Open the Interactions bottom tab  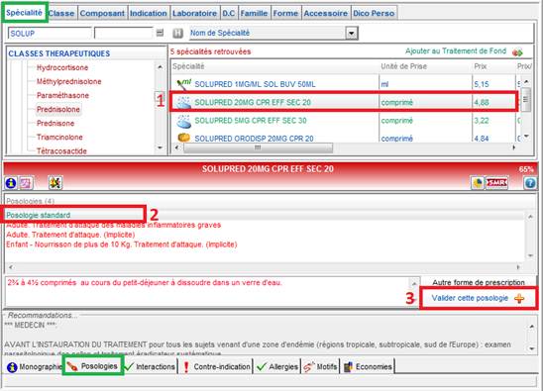click(150, 367)
